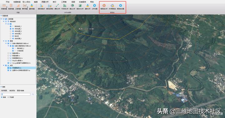Image resolution: width=225 pixels, height=118 pixels.
Task: Collapse the 场景数据 panel header
Action: coord(1,16)
